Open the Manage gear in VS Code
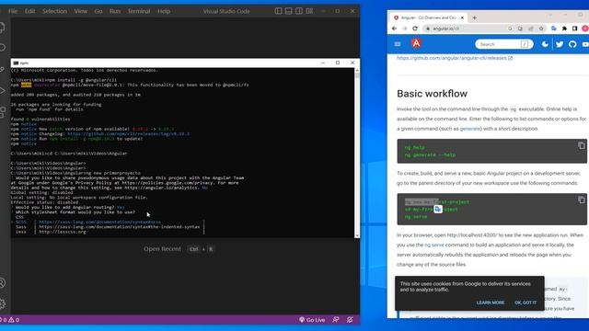The height and width of the screenshot is (331, 589). (2, 303)
